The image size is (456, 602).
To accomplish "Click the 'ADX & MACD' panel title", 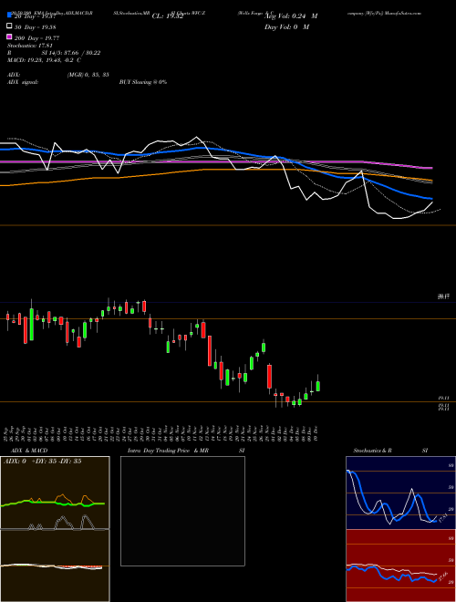I will pyautogui.click(x=29, y=451).
